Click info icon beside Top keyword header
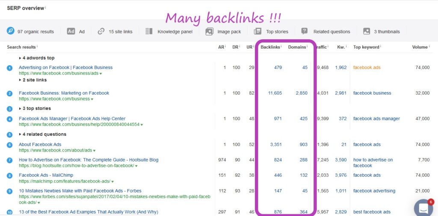This screenshot has height=216, width=438. click(380, 46)
